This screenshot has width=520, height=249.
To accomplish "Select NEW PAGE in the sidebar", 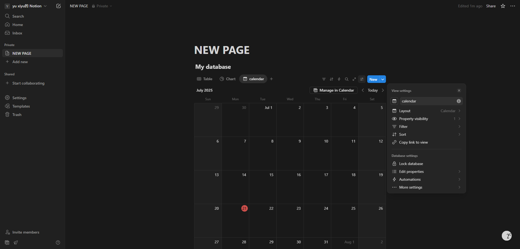I will [32, 53].
